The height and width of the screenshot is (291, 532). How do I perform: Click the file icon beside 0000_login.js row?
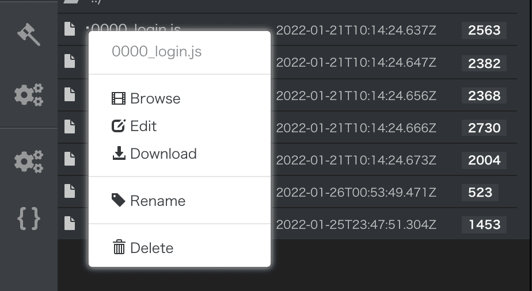click(x=70, y=29)
